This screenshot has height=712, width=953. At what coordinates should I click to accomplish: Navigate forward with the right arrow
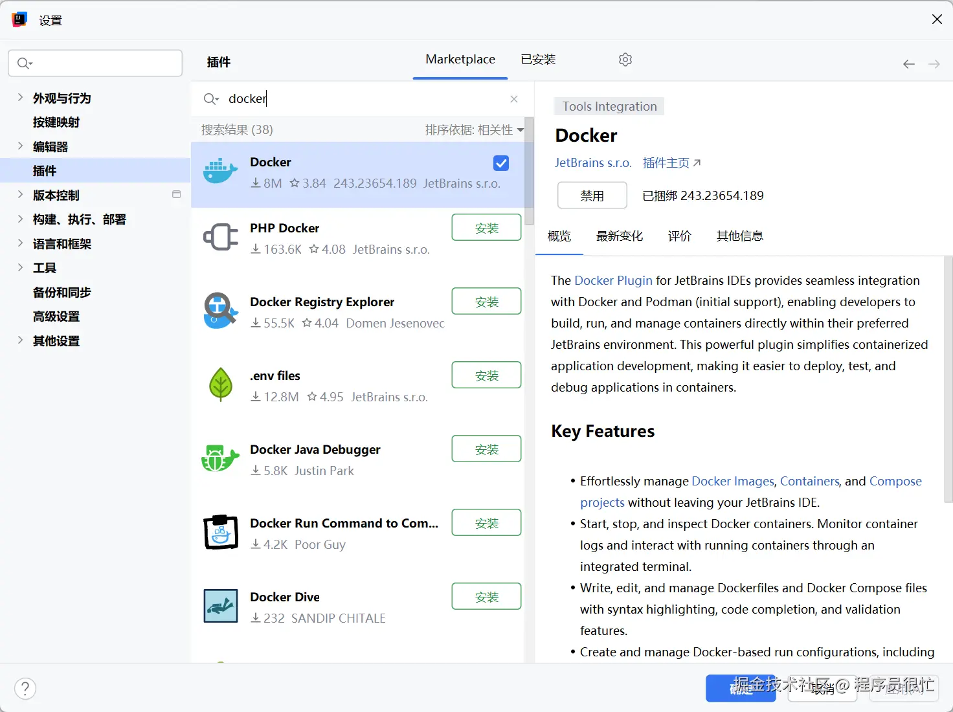pos(934,64)
